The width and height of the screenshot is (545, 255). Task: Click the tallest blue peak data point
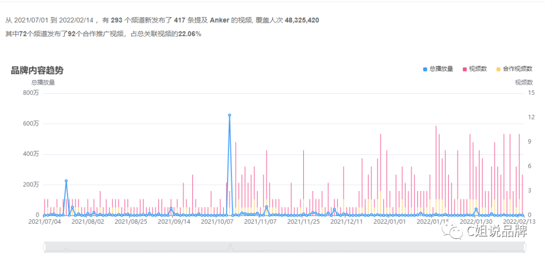pyautogui.click(x=230, y=115)
